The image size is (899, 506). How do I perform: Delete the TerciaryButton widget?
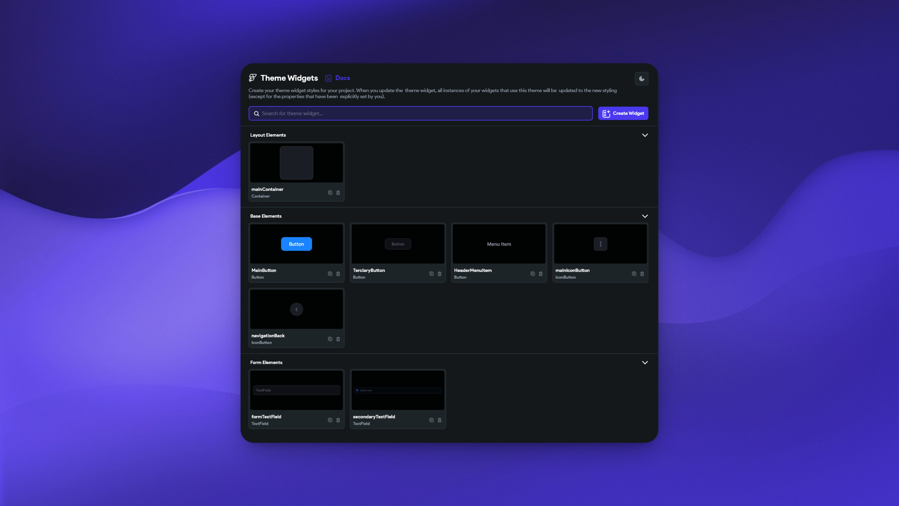[x=439, y=274]
